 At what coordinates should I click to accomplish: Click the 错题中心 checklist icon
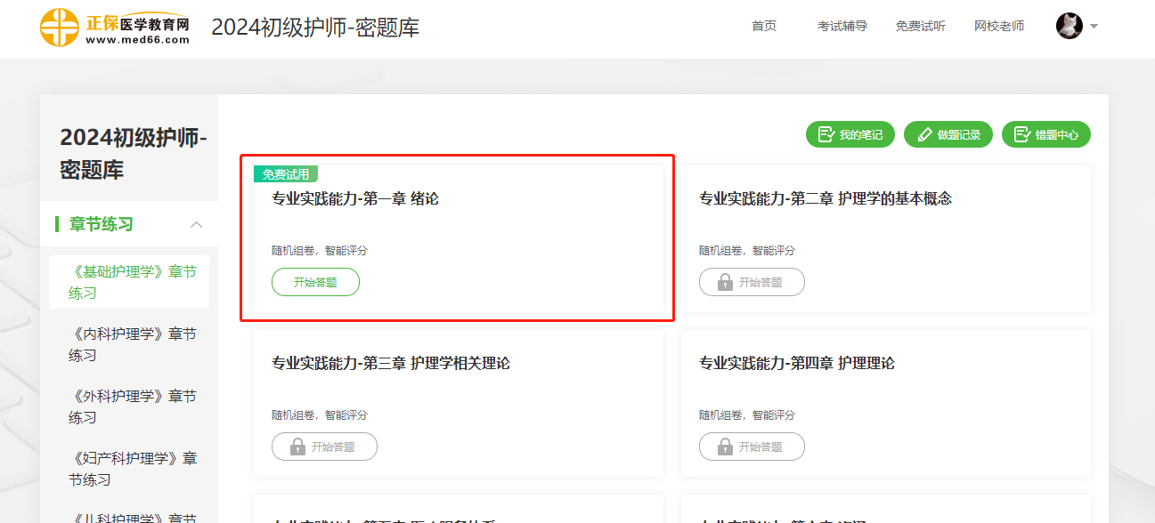(1021, 134)
